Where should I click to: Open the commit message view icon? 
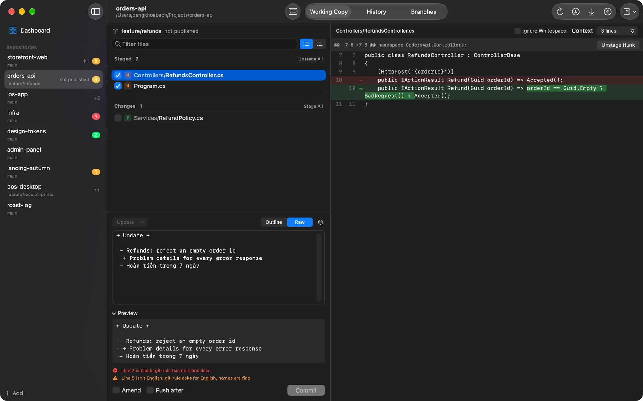tap(293, 12)
